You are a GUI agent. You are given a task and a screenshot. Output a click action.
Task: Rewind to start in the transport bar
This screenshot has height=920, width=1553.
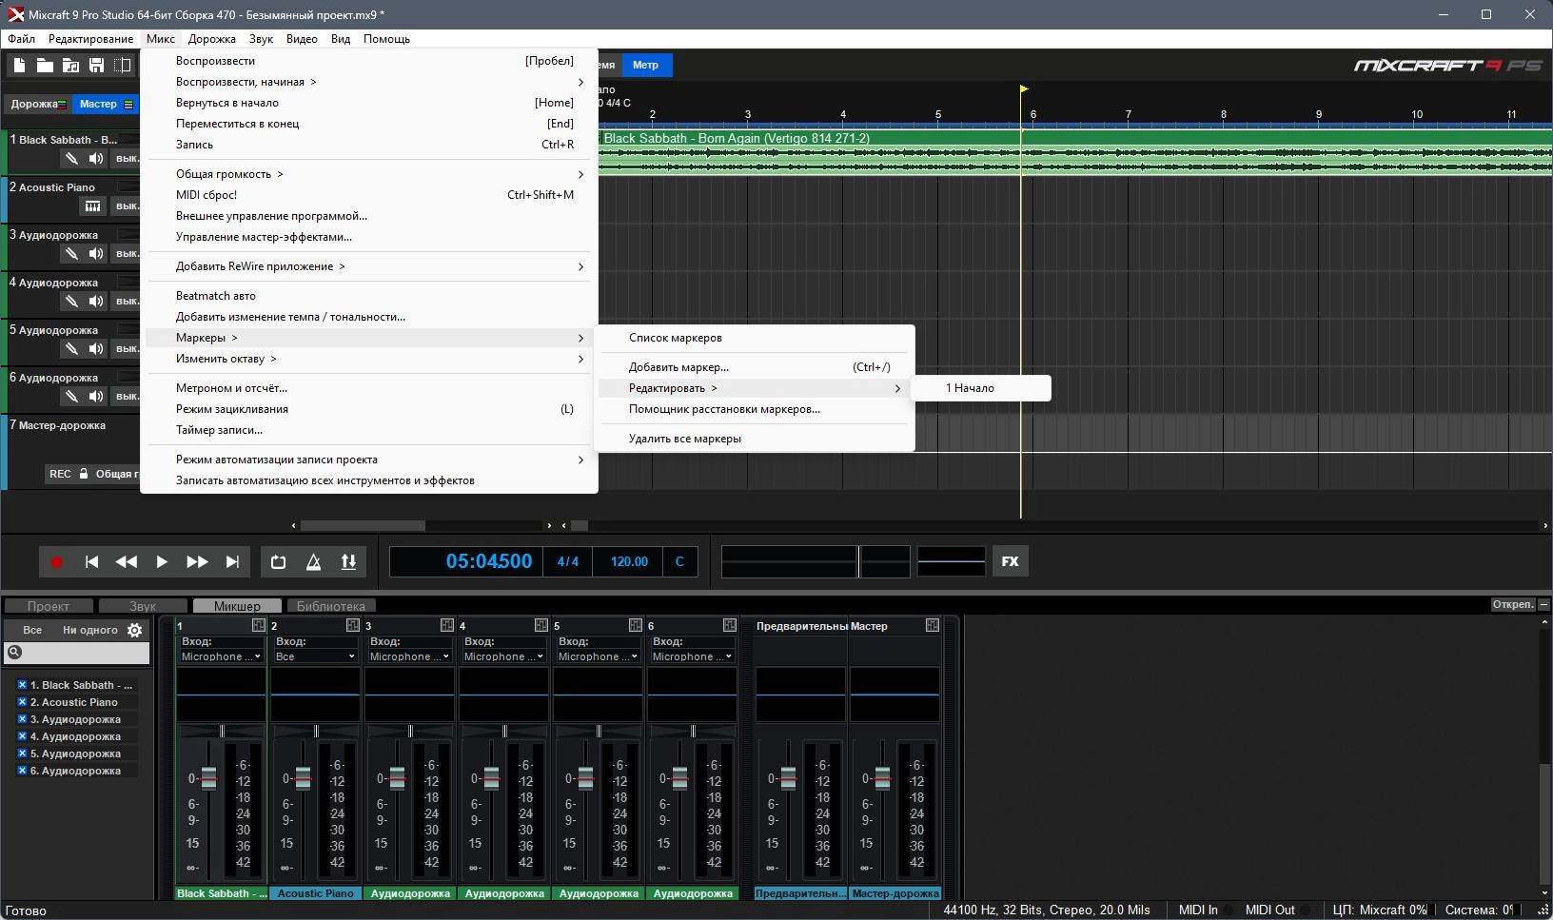coord(91,561)
